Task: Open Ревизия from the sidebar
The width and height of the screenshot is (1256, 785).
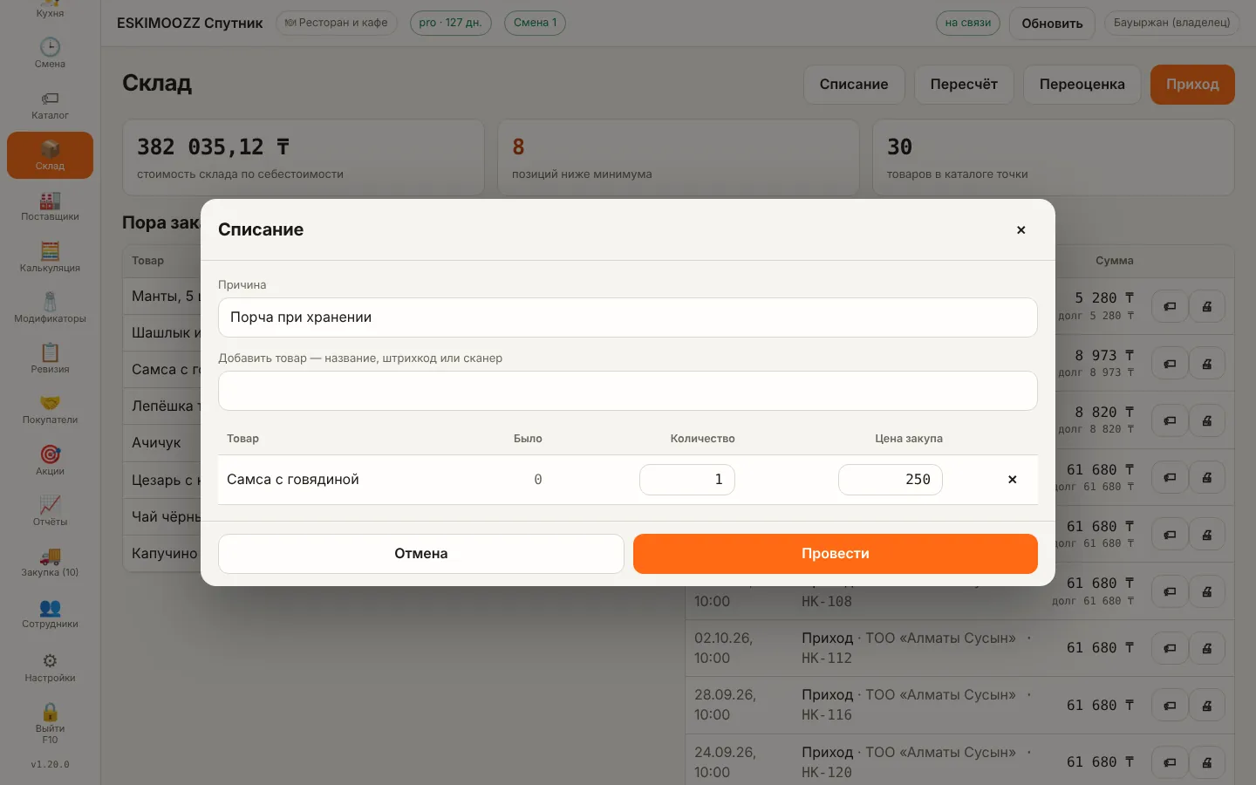Action: point(50,358)
